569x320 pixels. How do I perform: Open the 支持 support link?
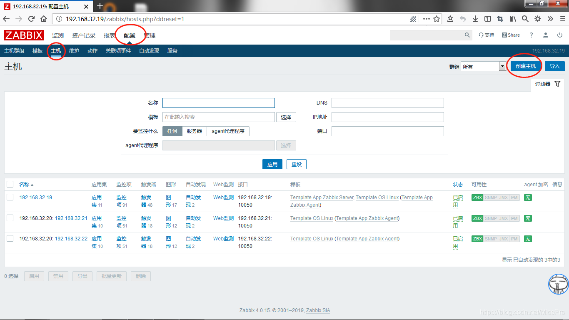[487, 35]
